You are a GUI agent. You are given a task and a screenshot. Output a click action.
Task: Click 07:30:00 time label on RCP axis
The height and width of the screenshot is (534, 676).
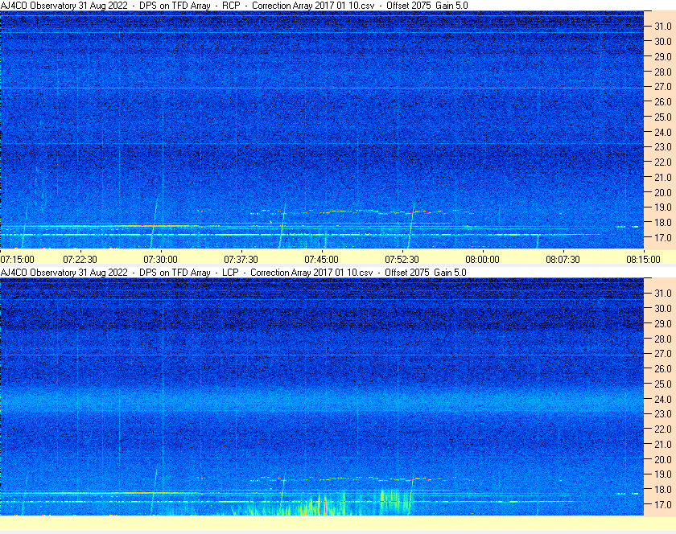[160, 260]
